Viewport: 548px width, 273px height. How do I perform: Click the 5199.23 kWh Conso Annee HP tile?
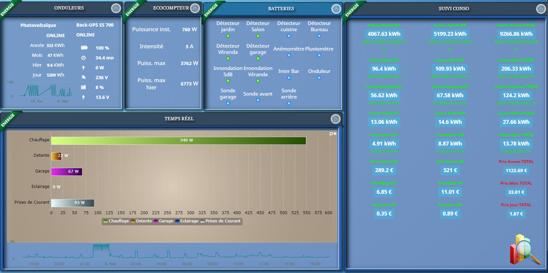coord(450,34)
